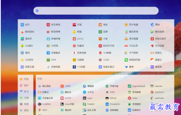
Task: Open the 天气预报 link
Action: [131, 53]
